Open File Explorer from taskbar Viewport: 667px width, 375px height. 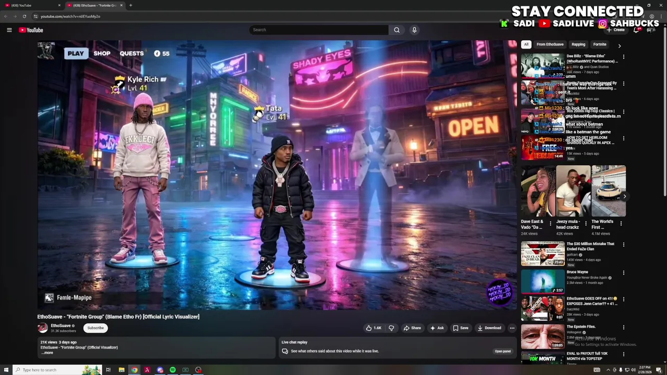(121, 370)
